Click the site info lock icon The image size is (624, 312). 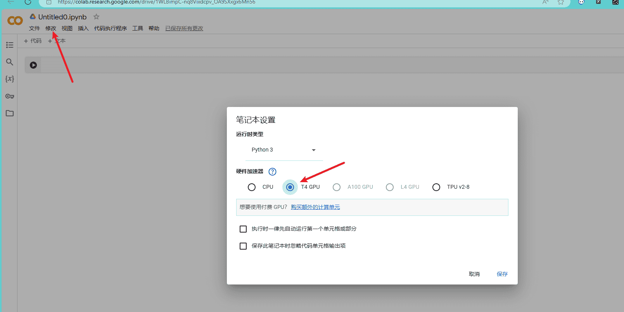click(49, 2)
